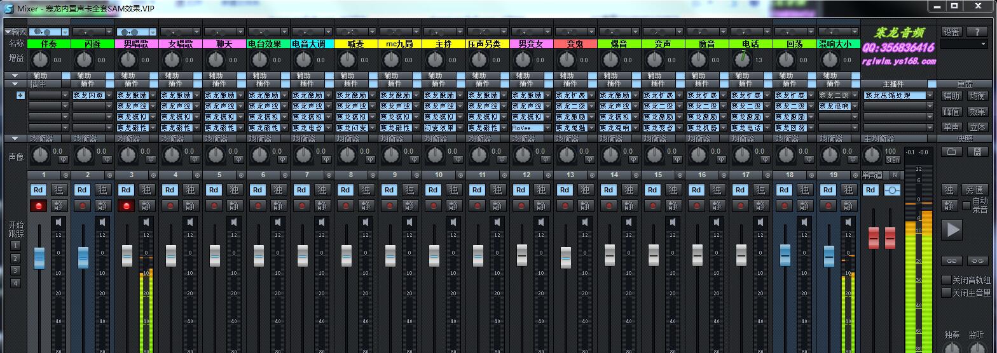Open the 寒龙压缩处理 master plugin dropdown
Image resolution: width=997 pixels, height=353 pixels.
click(x=932, y=96)
